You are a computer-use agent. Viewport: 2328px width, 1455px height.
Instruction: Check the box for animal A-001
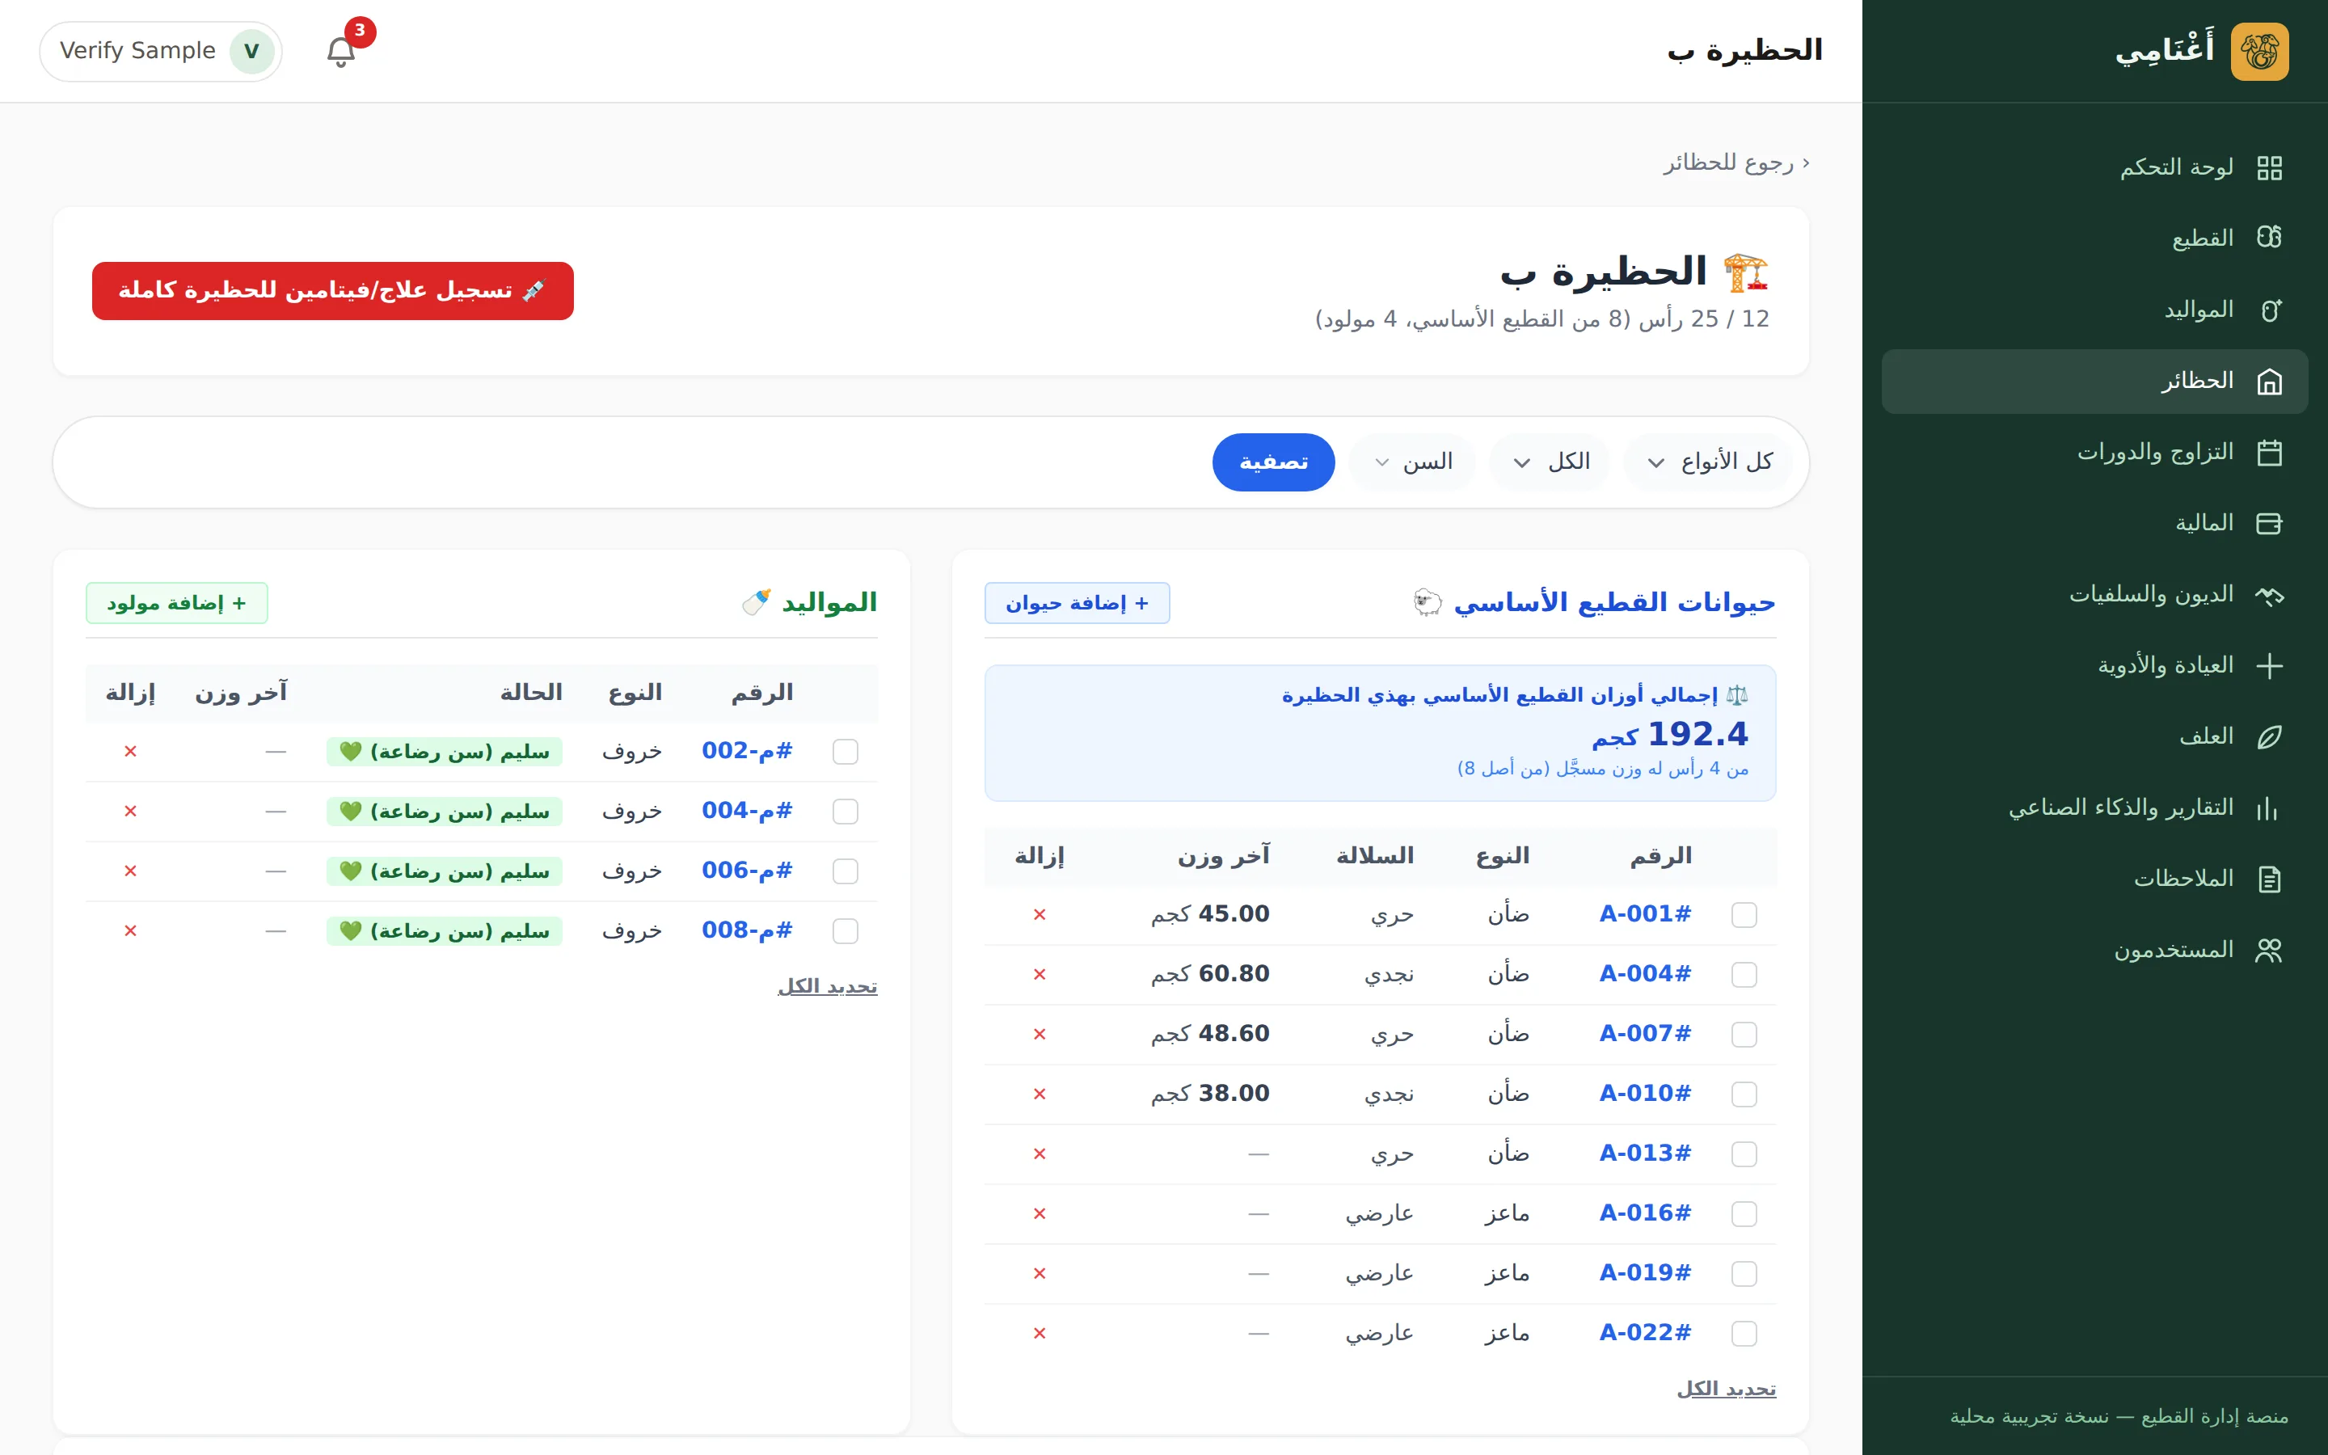pos(1743,914)
